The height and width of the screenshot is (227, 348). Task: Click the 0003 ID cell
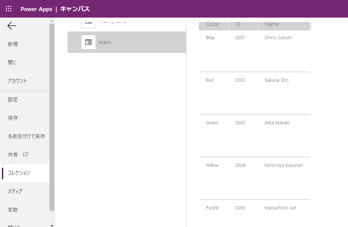(240, 123)
